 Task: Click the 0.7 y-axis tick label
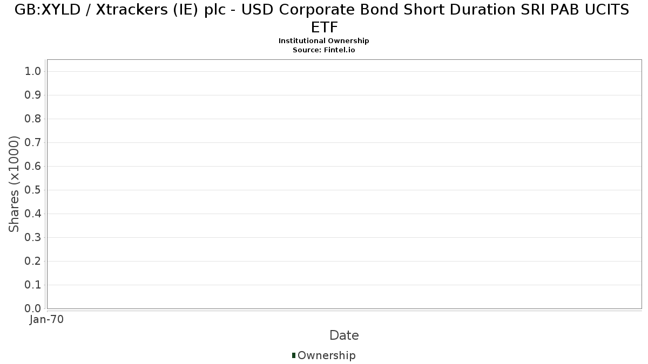coord(33,143)
